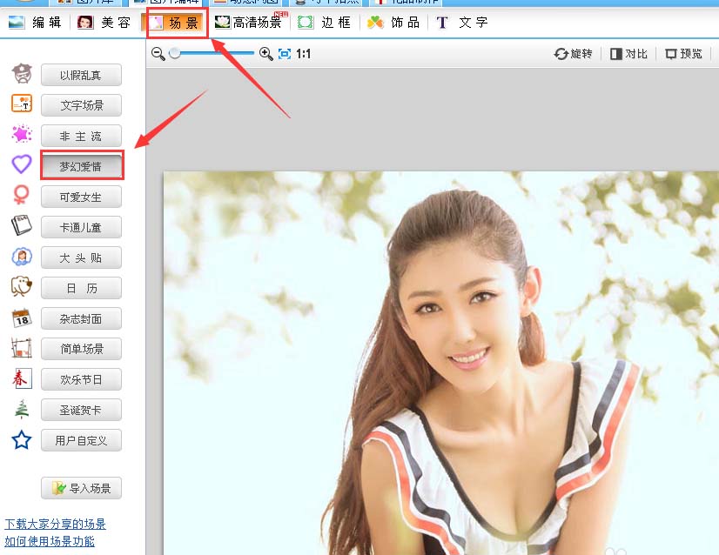Click the calendar 18 icon
The image size is (719, 555).
click(22, 318)
